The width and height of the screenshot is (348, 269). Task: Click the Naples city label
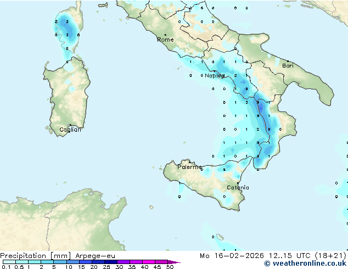pyautogui.click(x=215, y=76)
